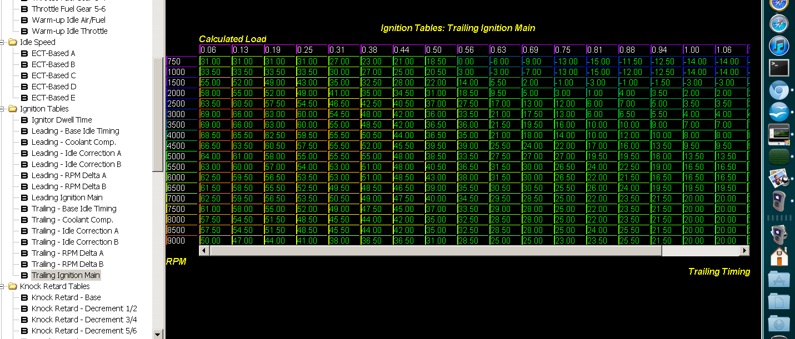Collapse the Knock Retard Tables tree node
Screen dimensions: 795x339
coord(3,286)
